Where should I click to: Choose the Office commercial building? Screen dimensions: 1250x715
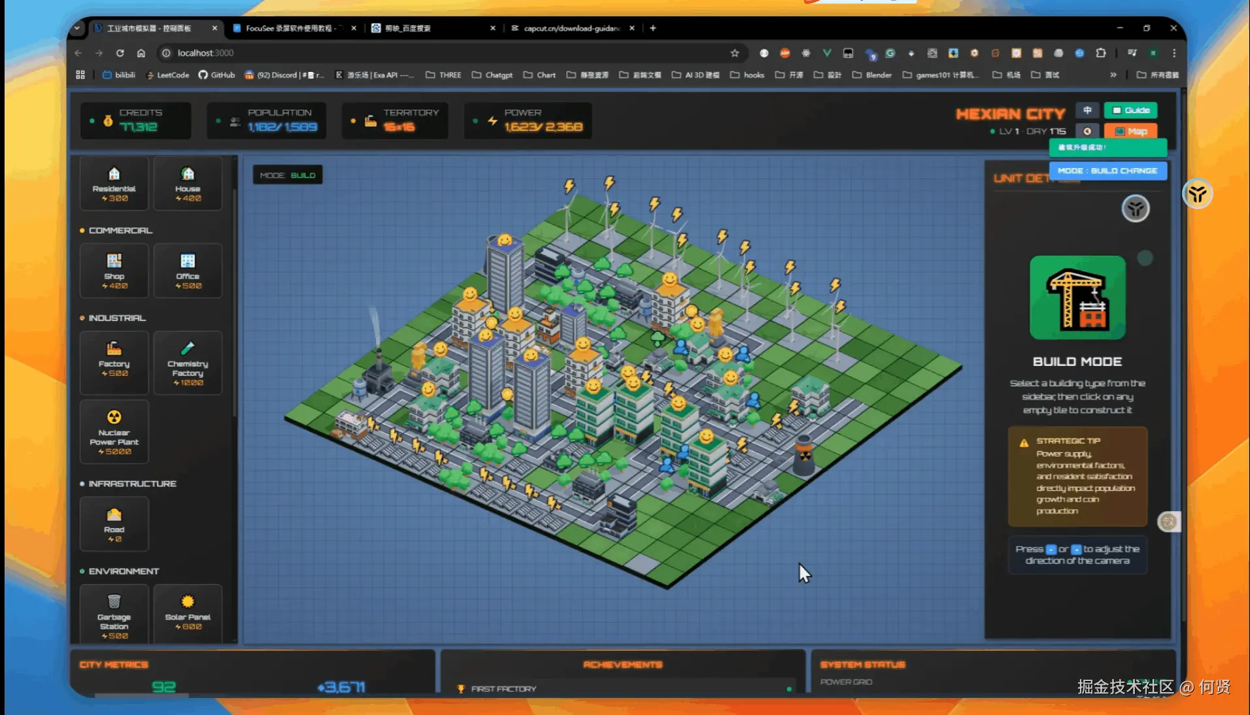188,271
